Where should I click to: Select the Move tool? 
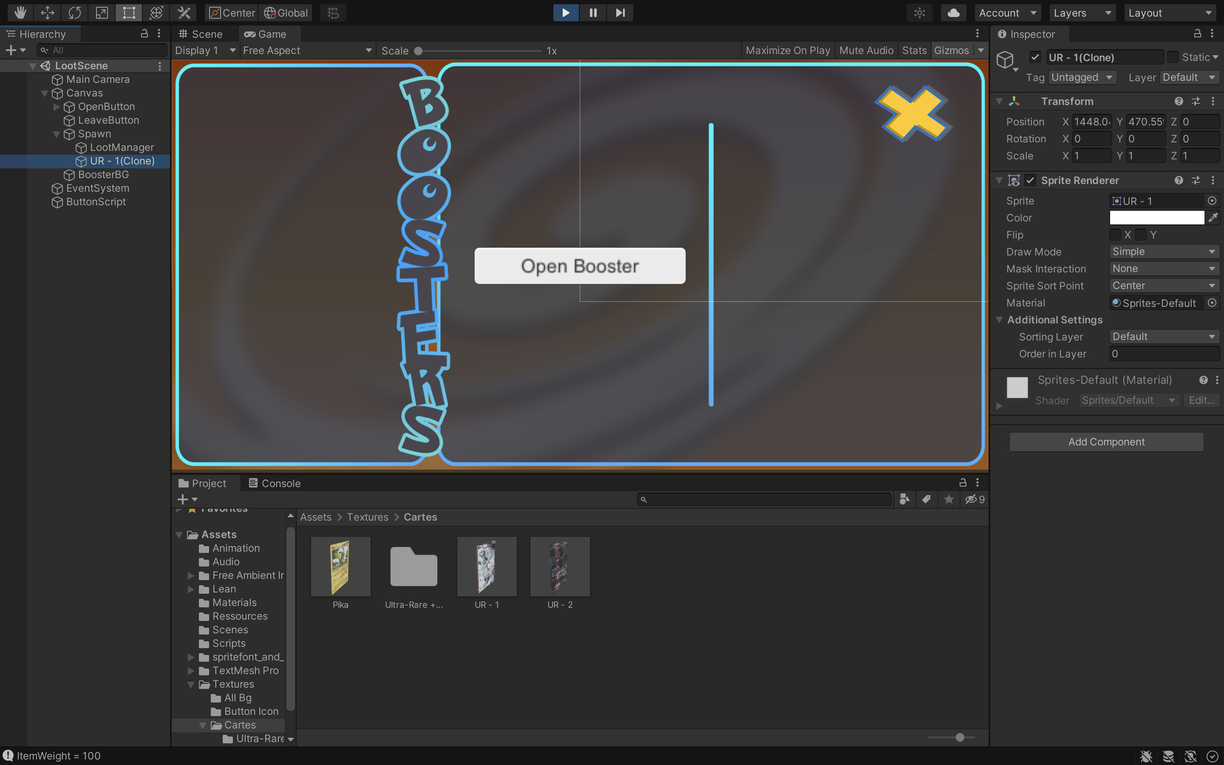(x=47, y=13)
